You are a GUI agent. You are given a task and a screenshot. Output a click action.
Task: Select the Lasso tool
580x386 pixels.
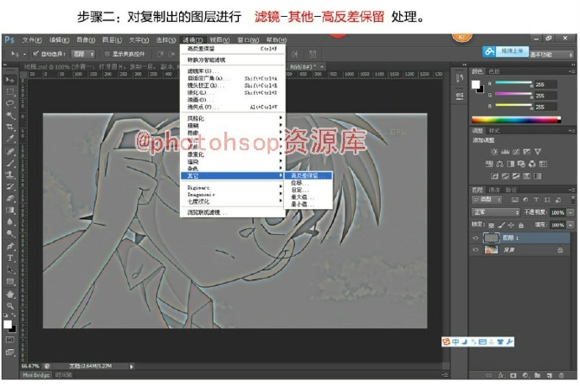click(10, 103)
